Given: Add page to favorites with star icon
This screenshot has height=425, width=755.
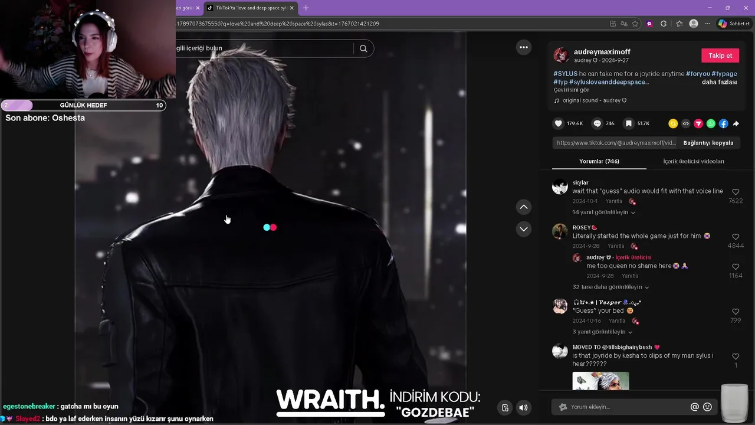Looking at the screenshot, I should [635, 24].
